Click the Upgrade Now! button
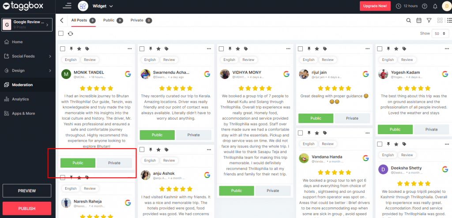This screenshot has width=452, height=218. (375, 6)
